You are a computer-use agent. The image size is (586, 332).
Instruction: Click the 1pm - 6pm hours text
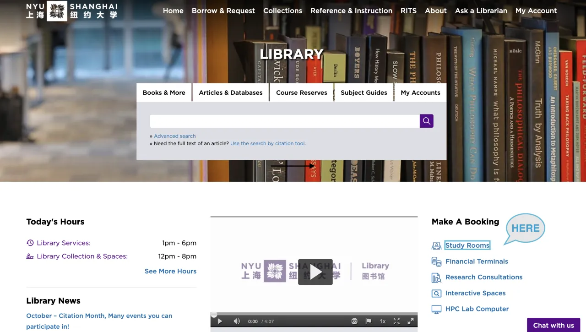[x=179, y=243]
